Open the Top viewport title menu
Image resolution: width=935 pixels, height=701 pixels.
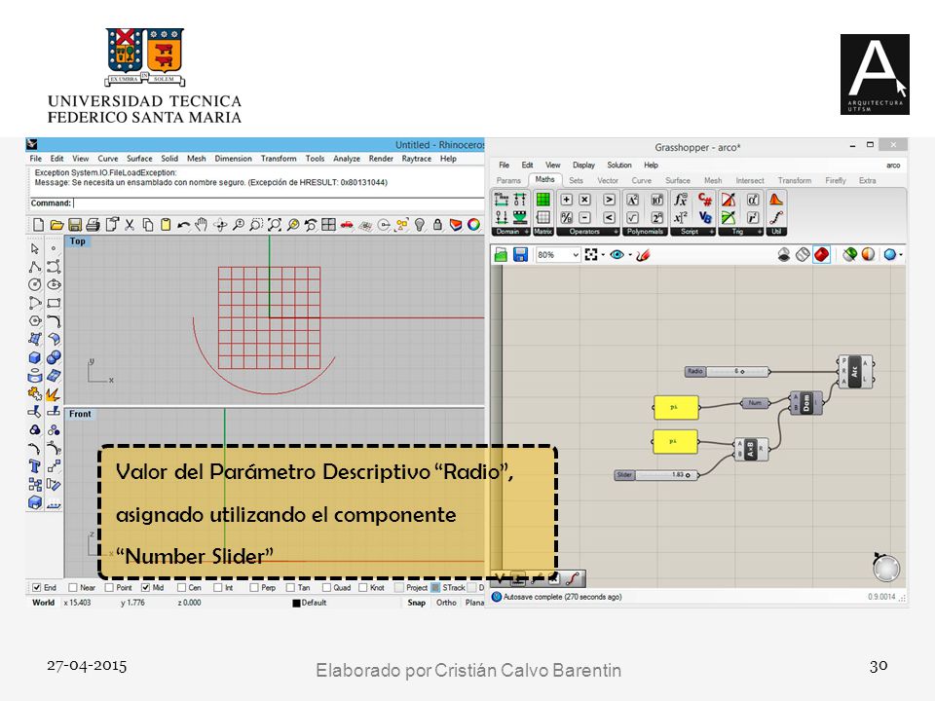(x=78, y=241)
